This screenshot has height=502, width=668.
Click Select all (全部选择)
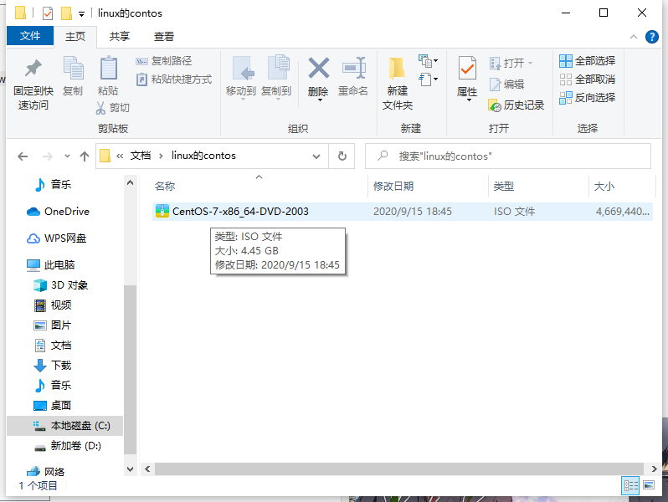[x=587, y=61]
